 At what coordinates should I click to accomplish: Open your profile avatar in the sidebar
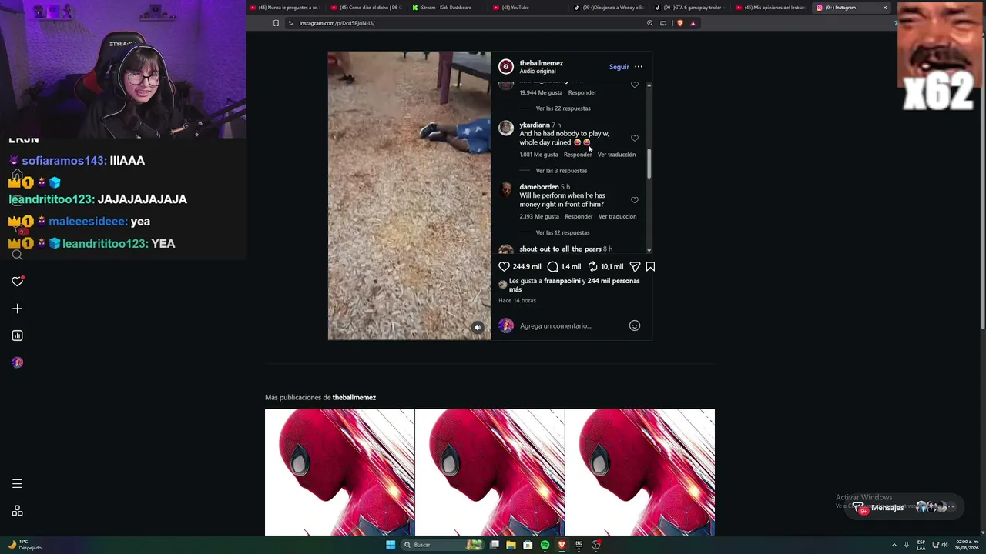pos(17,362)
